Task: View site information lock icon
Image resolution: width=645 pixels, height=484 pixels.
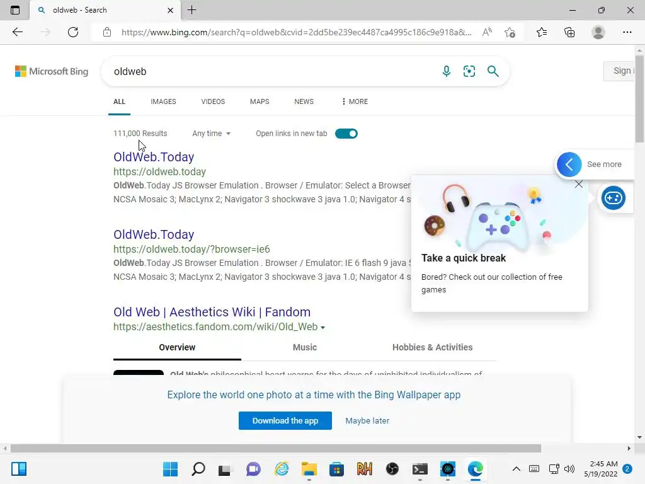Action: pos(107,32)
